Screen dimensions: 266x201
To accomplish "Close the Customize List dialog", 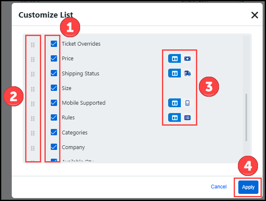I will click(x=254, y=15).
